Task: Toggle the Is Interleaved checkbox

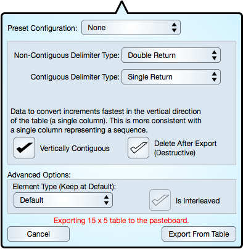Action: pos(160,200)
